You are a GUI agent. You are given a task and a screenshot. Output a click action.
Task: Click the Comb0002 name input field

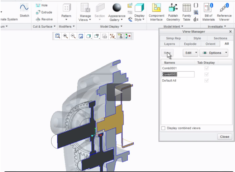coord(178,74)
